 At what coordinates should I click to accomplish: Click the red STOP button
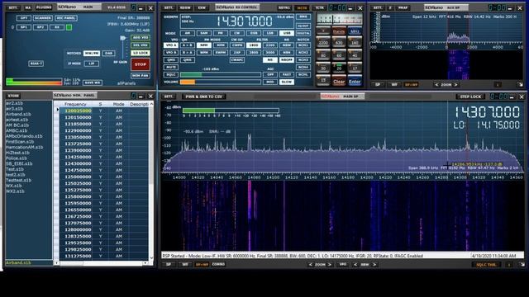tap(141, 64)
